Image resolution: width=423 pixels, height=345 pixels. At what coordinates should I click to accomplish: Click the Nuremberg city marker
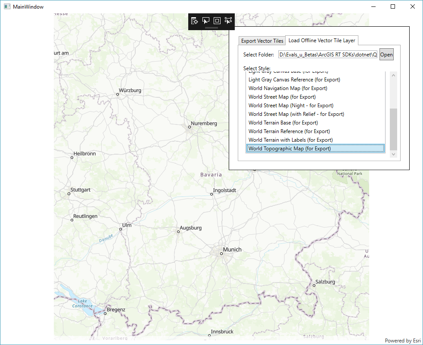(190, 127)
